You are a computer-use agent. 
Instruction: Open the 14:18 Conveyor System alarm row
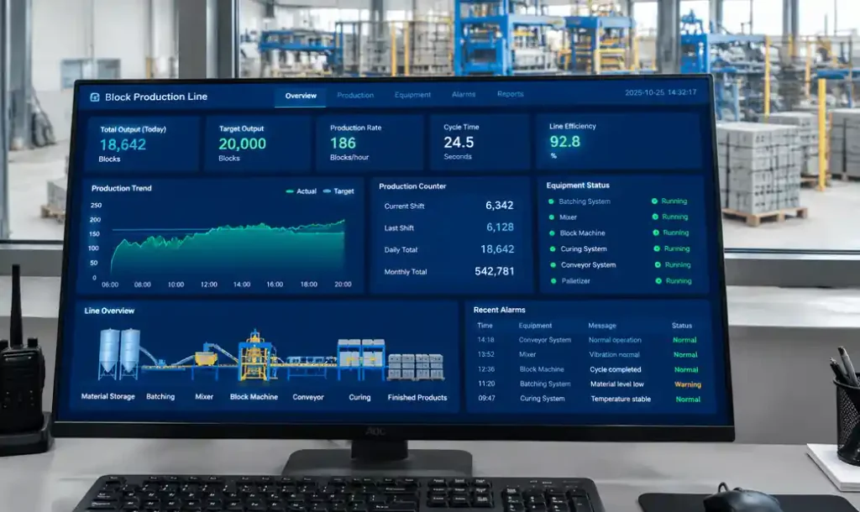(x=588, y=340)
